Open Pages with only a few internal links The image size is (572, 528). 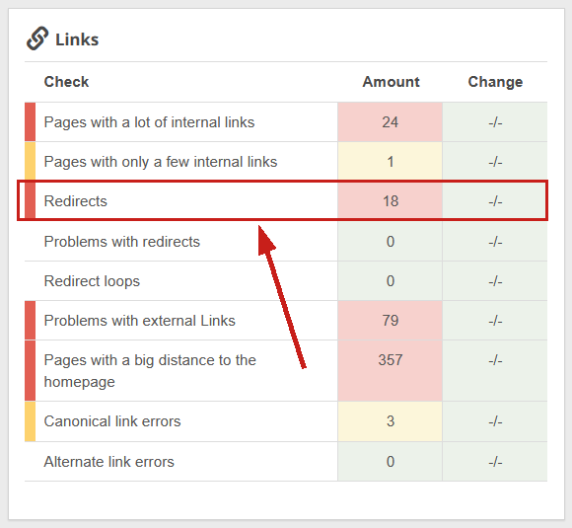click(161, 162)
